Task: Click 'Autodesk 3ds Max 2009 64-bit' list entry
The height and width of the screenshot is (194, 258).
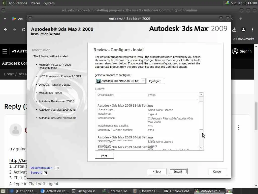Action: pos(57,118)
